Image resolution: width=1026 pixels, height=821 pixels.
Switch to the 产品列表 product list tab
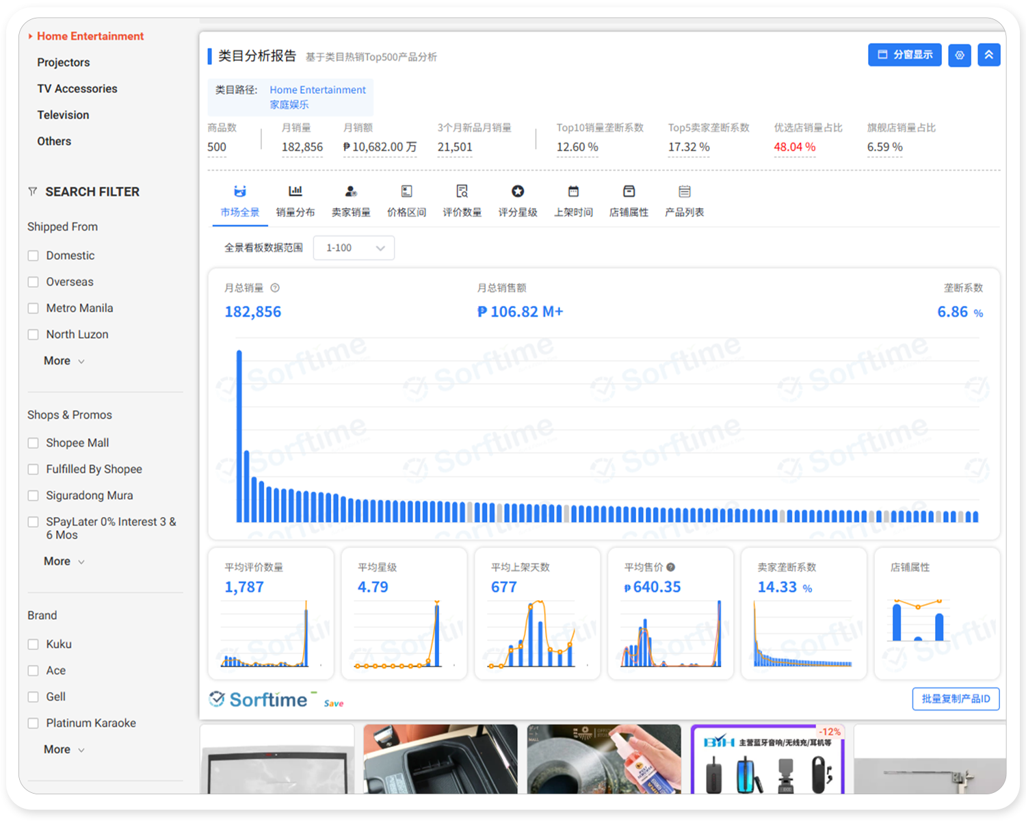point(684,201)
